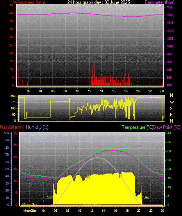This screenshot has height=216, width=182.
Task: Click the compass letter E beside wind direction
Action: point(171,115)
